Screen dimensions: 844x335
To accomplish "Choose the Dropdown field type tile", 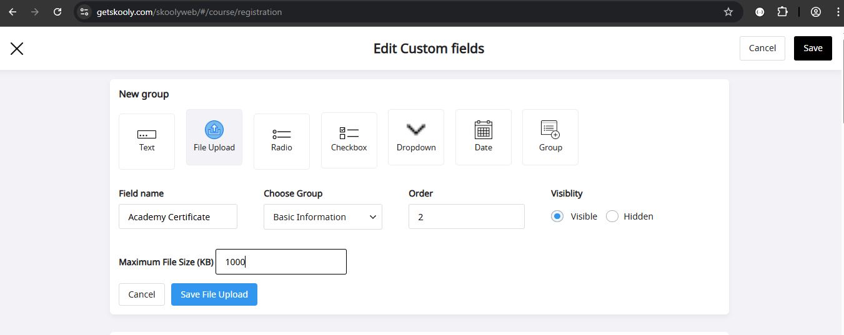I will click(416, 137).
